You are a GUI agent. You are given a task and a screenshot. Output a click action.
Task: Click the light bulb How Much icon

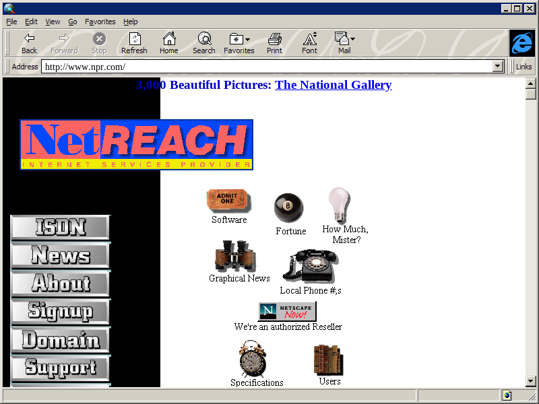tap(339, 205)
